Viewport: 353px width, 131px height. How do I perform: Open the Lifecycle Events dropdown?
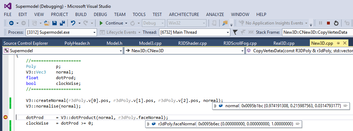(x=139, y=32)
